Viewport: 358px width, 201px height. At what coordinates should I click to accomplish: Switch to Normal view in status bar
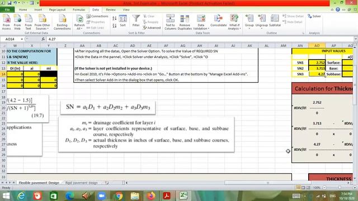tap(298, 188)
